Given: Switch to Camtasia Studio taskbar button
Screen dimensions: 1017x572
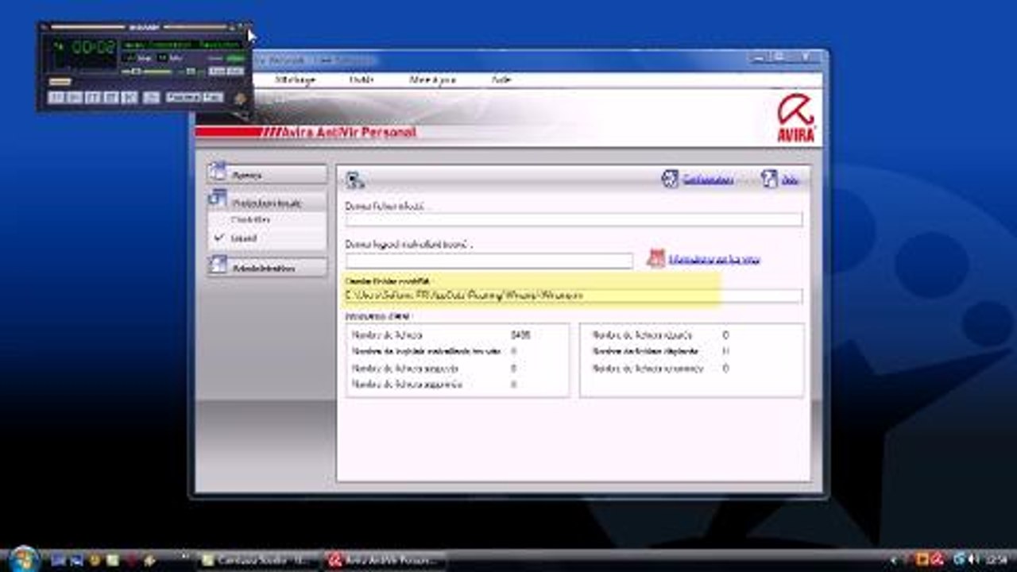Looking at the screenshot, I should [257, 560].
